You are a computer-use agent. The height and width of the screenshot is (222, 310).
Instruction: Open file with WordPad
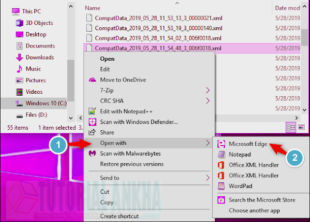pos(240,186)
